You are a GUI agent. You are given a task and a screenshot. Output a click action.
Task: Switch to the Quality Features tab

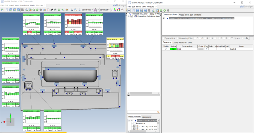pos(179,43)
